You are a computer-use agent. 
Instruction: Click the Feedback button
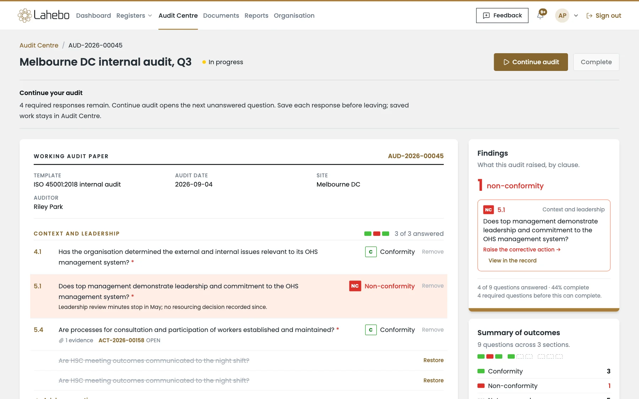tap(502, 16)
